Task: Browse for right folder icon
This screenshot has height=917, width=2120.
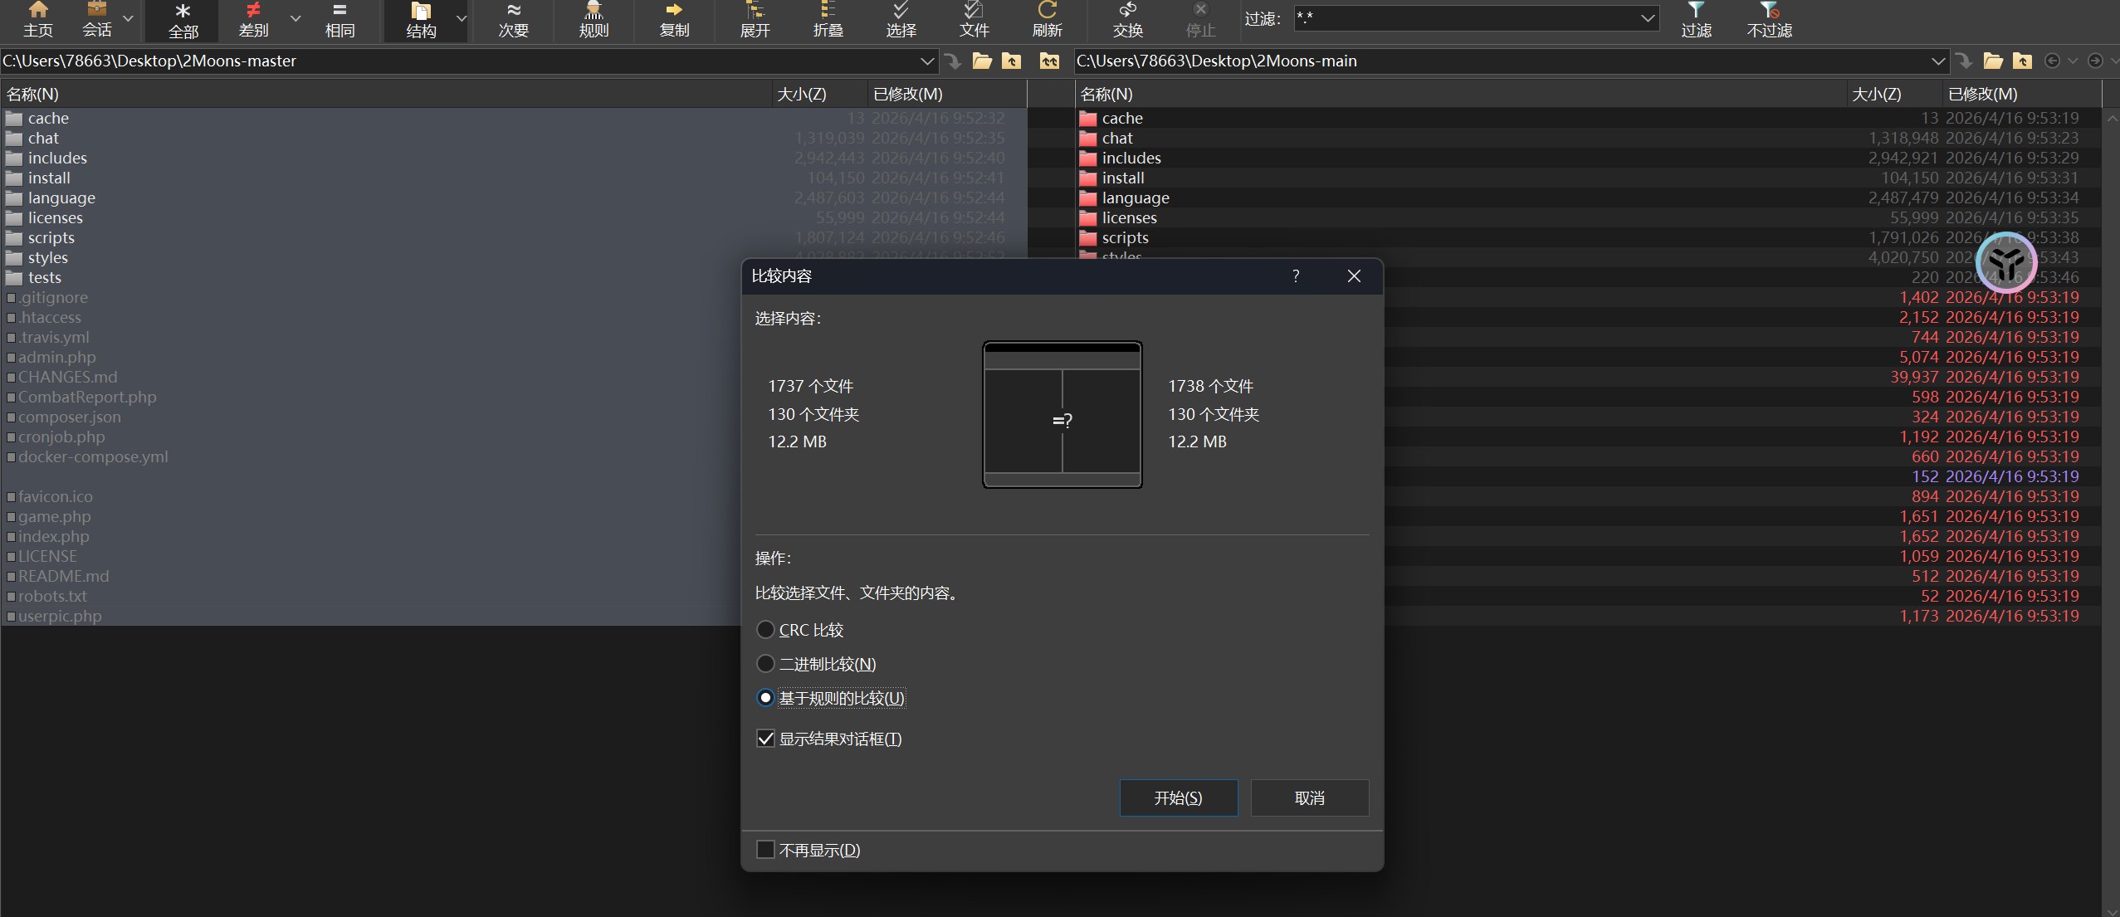Action: pos(1993,61)
